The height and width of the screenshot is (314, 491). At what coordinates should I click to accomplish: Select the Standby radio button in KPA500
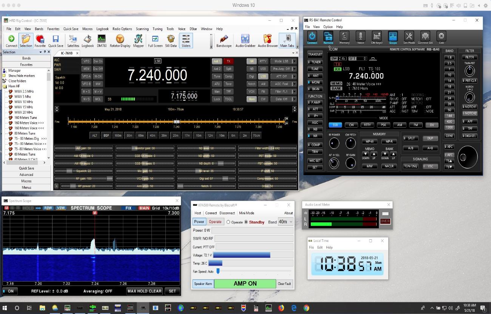246,222
